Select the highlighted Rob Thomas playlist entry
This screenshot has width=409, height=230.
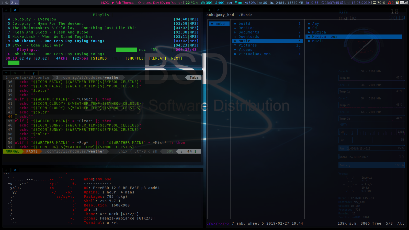102,41
